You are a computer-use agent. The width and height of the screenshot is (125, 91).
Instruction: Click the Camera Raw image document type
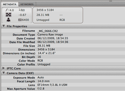(50, 34)
